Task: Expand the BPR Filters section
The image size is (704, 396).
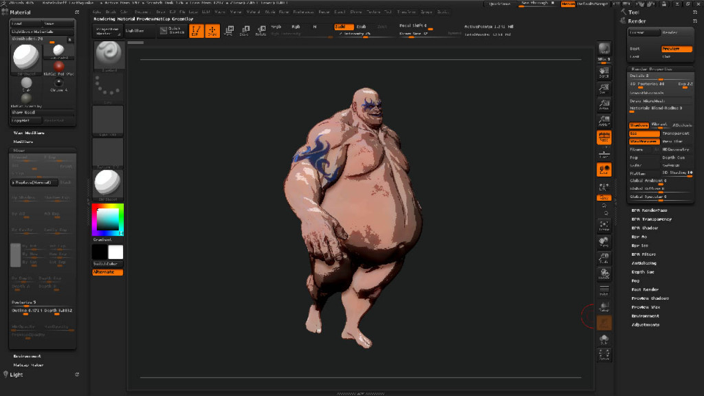Action: coord(643,254)
